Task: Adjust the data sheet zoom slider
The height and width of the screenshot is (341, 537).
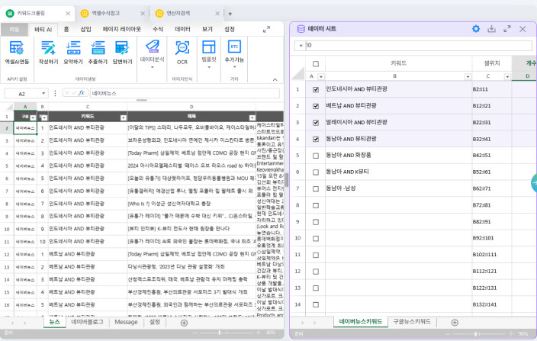Action: point(476,333)
